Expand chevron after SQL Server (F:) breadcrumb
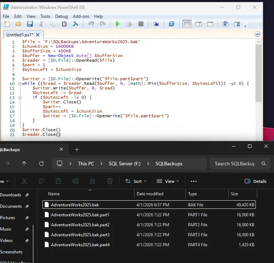 pos(148,164)
